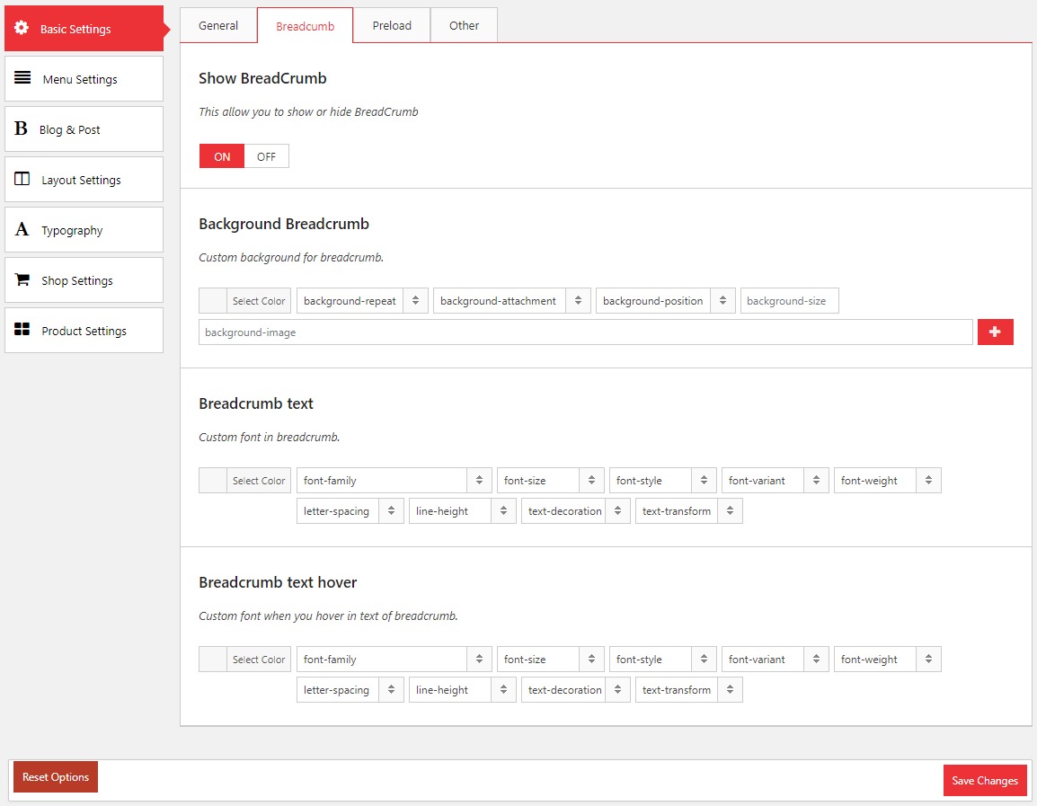Click the Product Settings grid icon

click(x=22, y=330)
